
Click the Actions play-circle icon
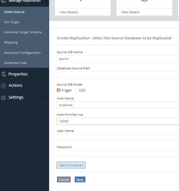point(3,86)
